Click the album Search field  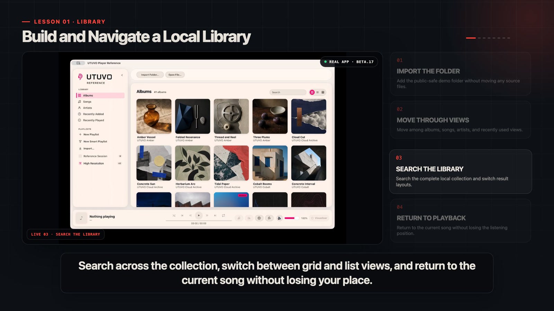pyautogui.click(x=288, y=92)
